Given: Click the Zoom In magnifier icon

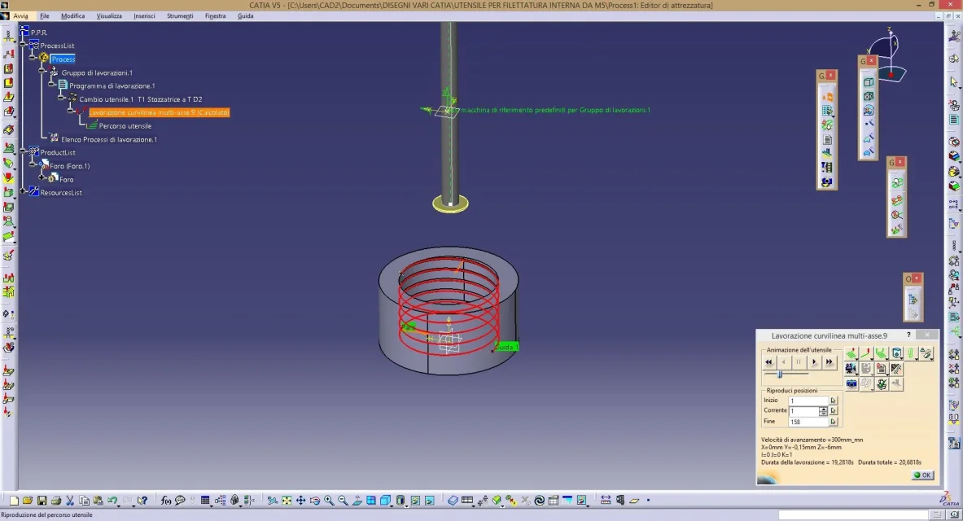Looking at the screenshot, I should pyautogui.click(x=329, y=501).
